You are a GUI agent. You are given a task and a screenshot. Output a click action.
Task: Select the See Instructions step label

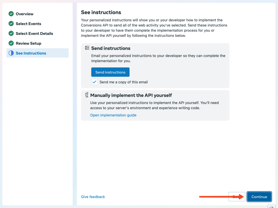[31, 53]
